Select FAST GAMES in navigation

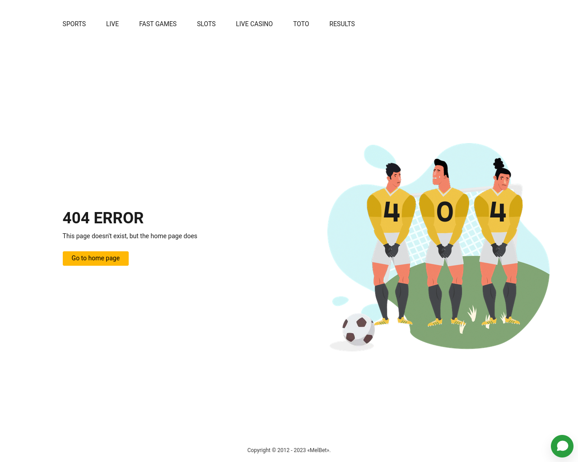[x=158, y=24]
